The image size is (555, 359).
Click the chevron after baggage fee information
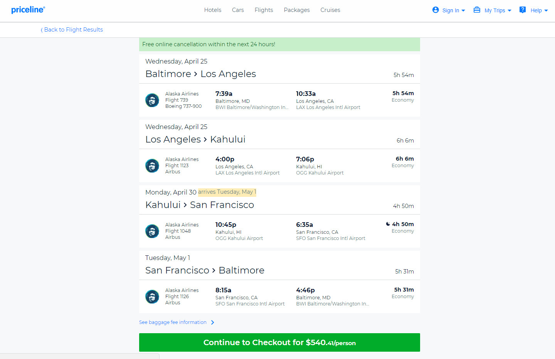pos(212,322)
